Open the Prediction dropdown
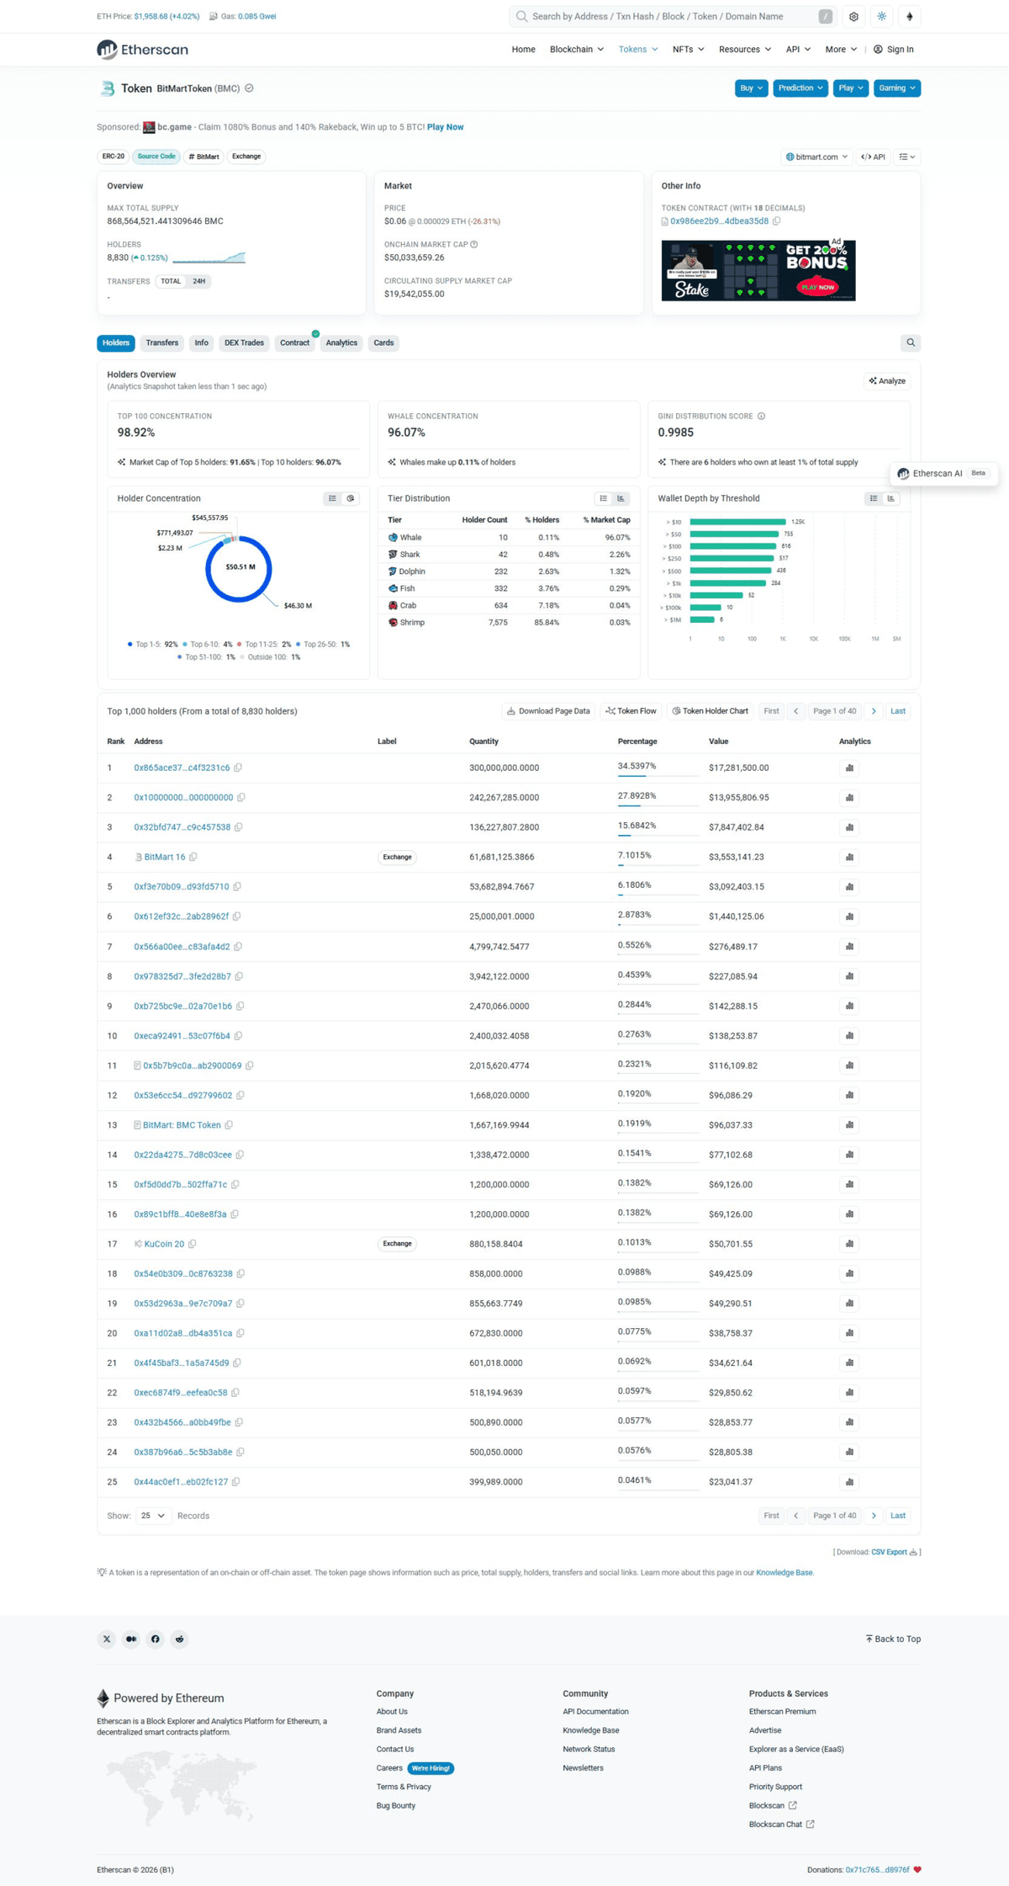1009x1886 pixels. point(800,88)
